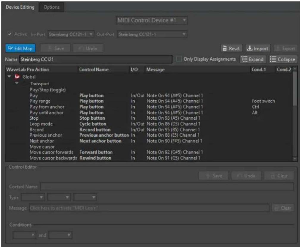Open the first Type dropdown

click(33, 197)
